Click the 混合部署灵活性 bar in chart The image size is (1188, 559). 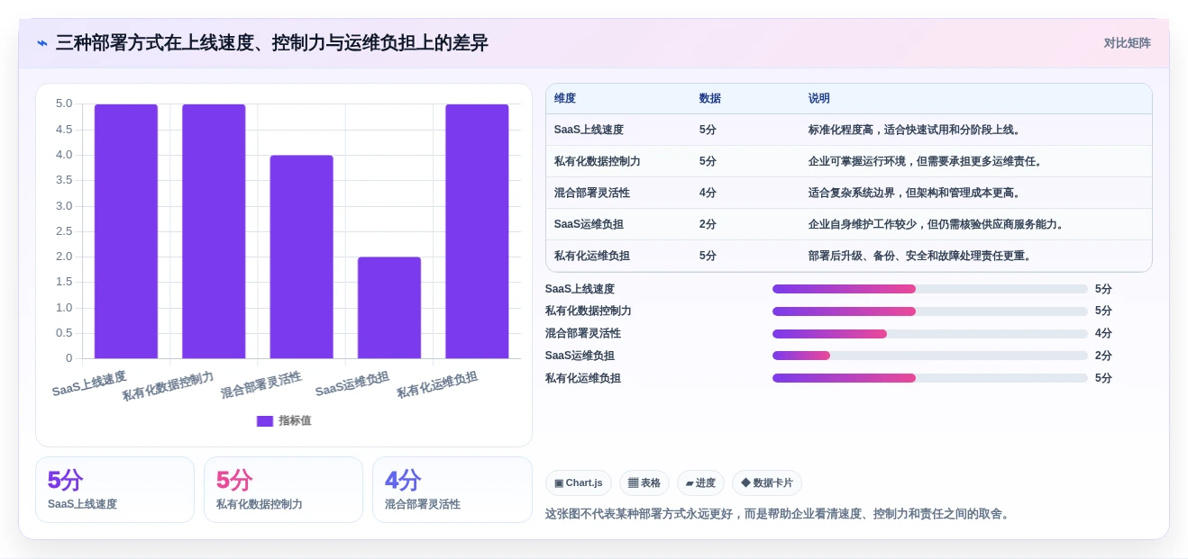coord(301,257)
